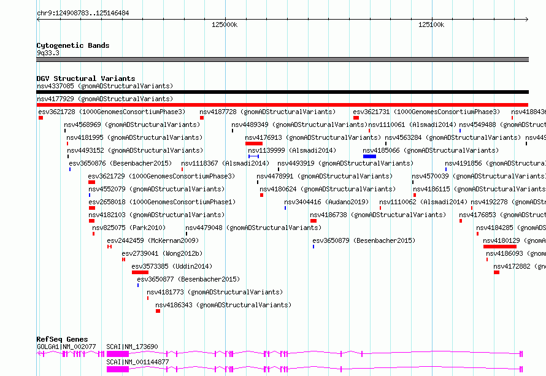The width and height of the screenshot is (546, 376).
Task: Click the nsv1139999 blue bracket glyph
Action: [x=253, y=156]
